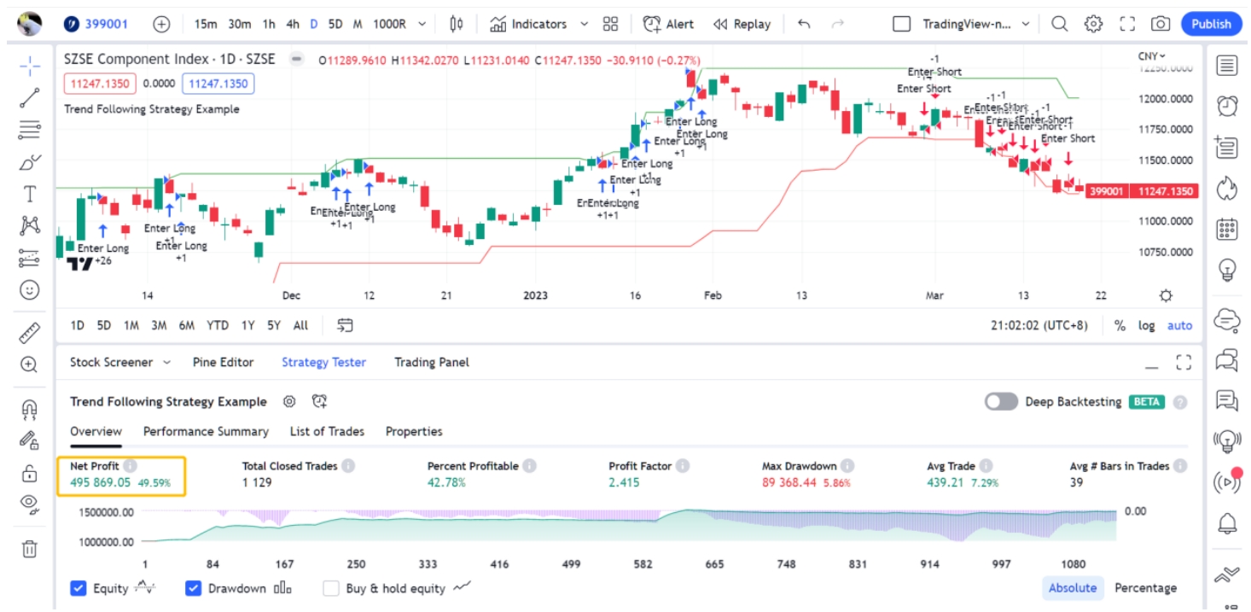Open the symbol search magnifier
Viewport: 1251px width, 612px height.
1059,24
